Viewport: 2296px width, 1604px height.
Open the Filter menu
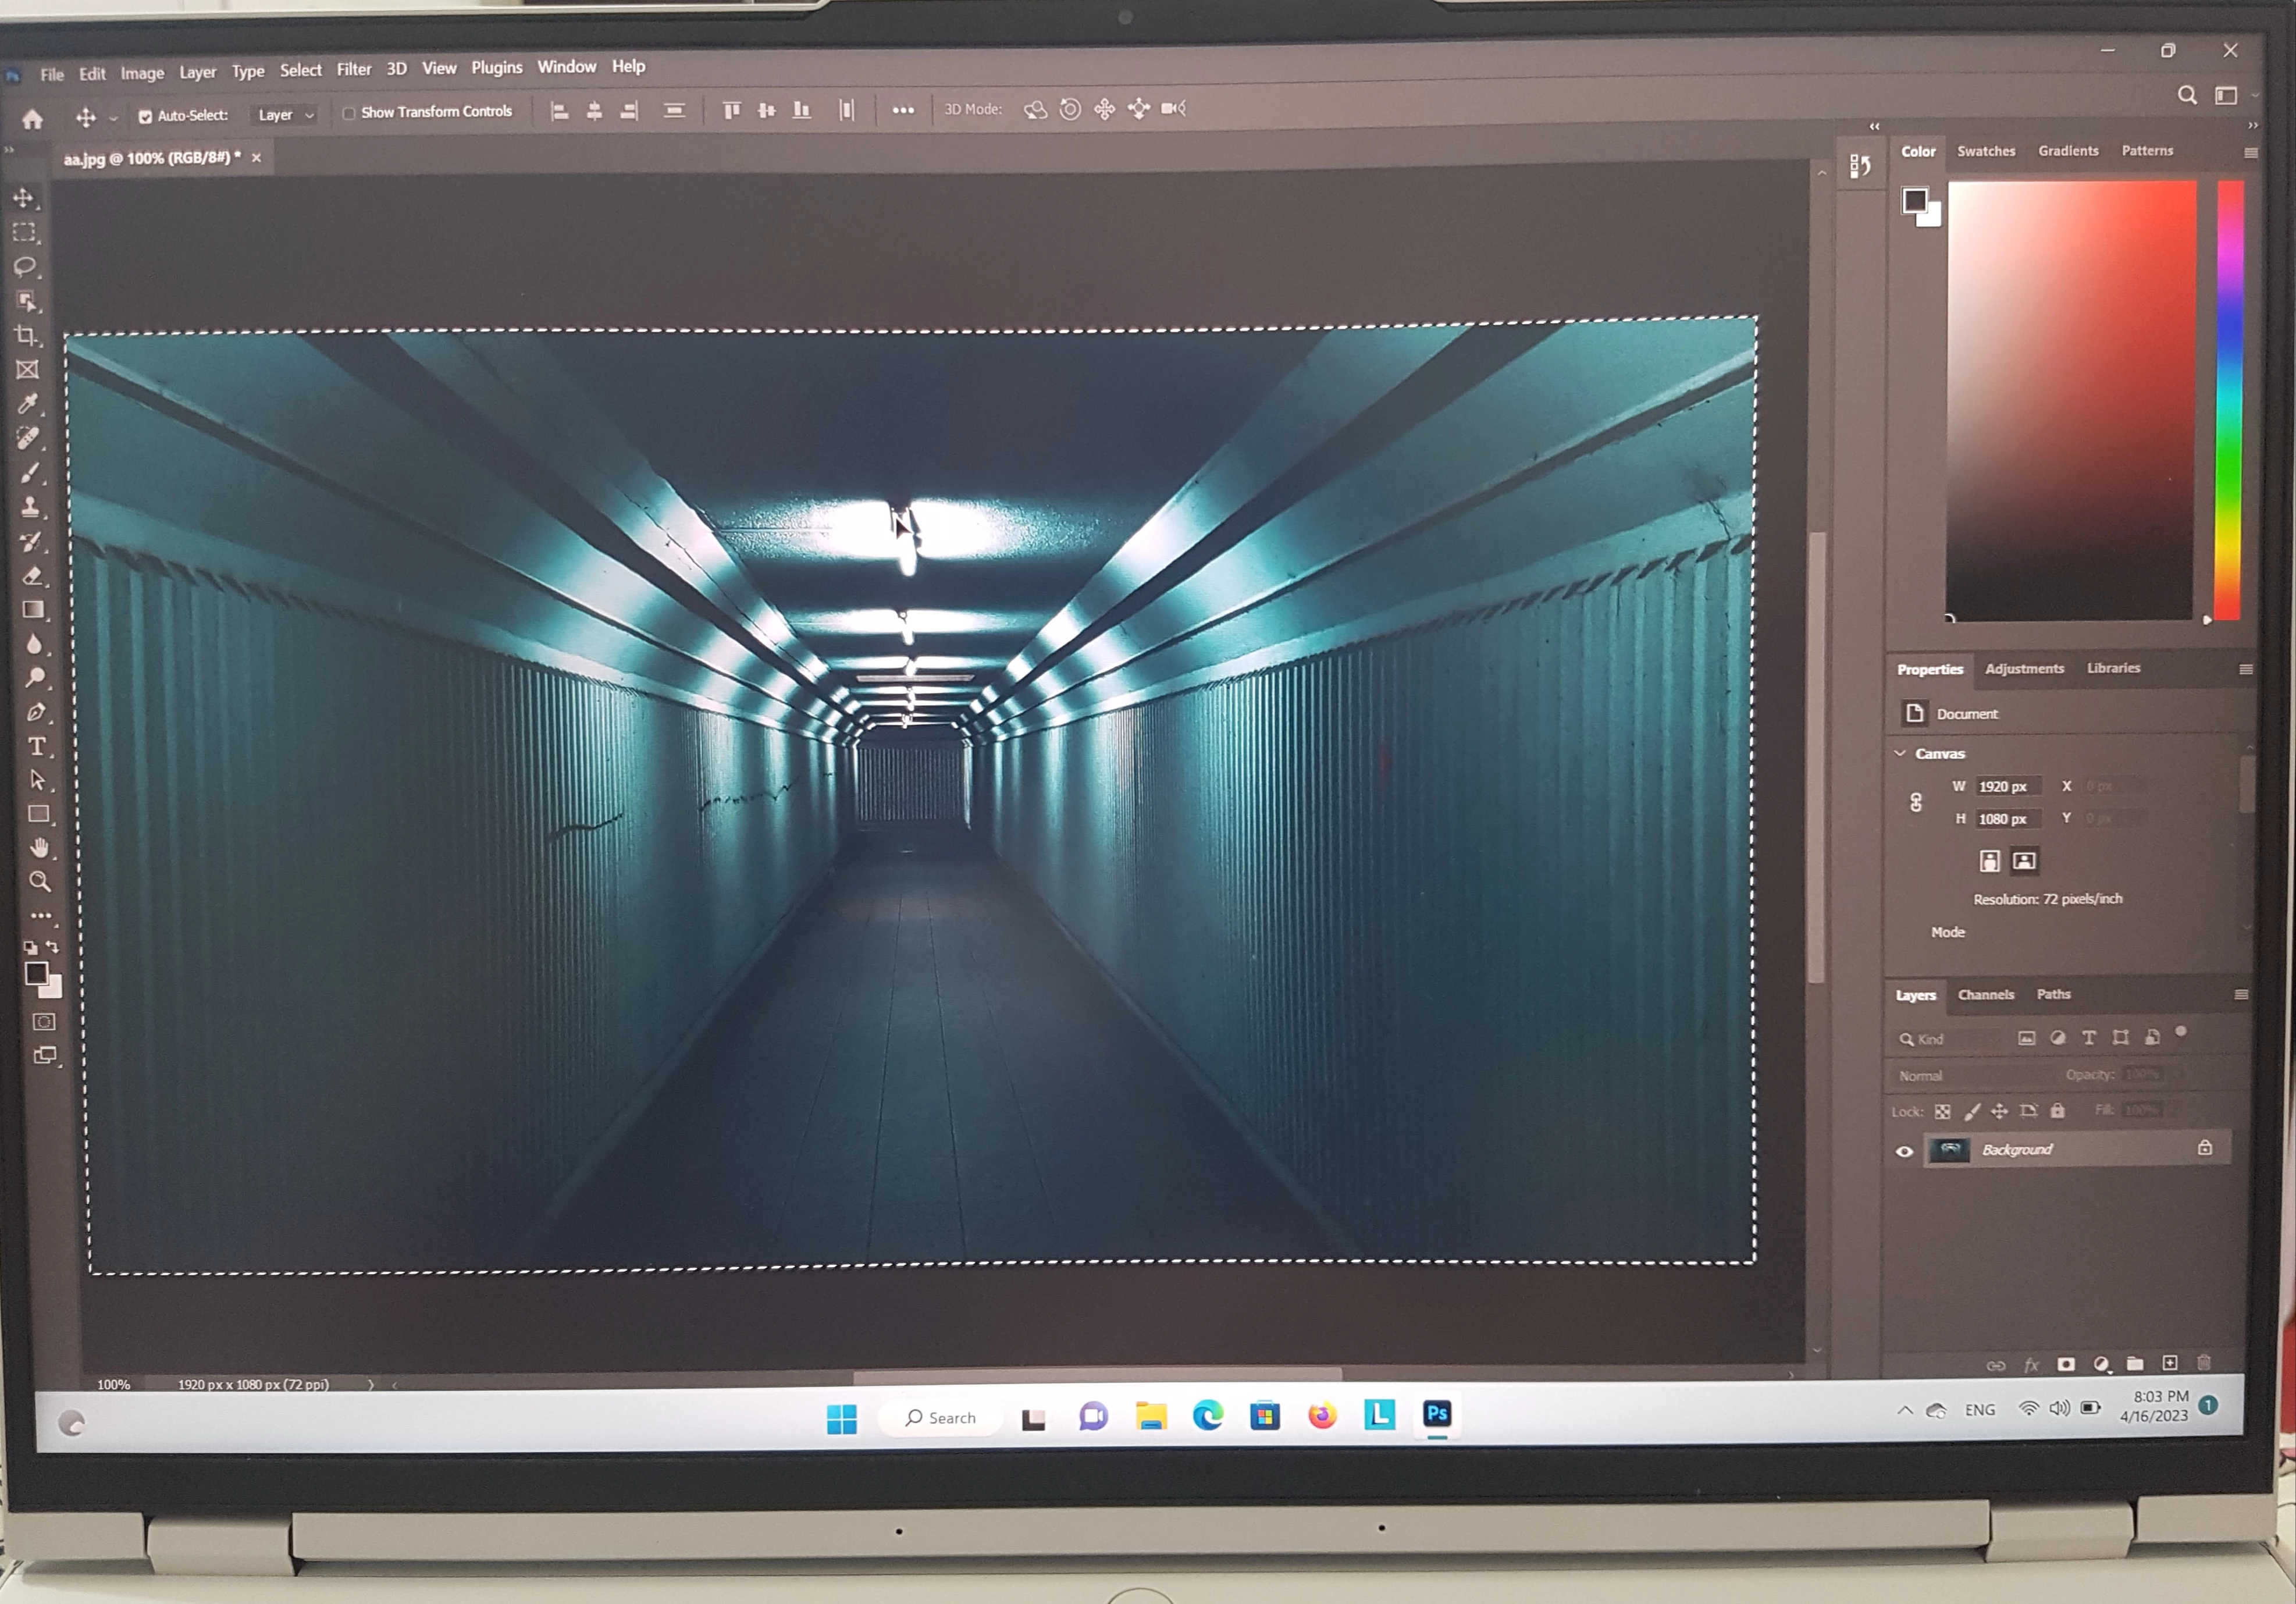coord(353,69)
